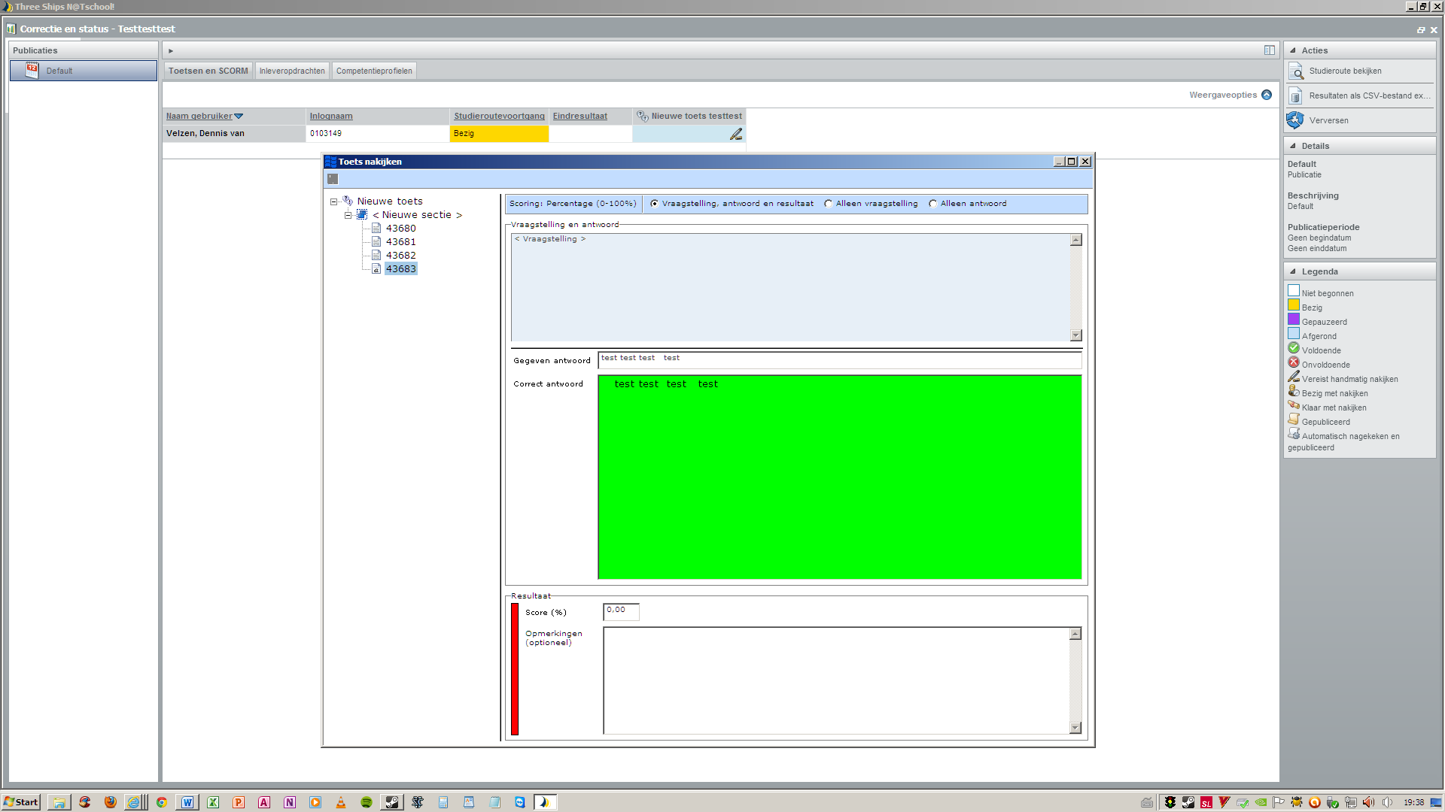Click the Nieuwe toets nakijken icon in tree
The width and height of the screenshot is (1445, 812).
[x=348, y=200]
